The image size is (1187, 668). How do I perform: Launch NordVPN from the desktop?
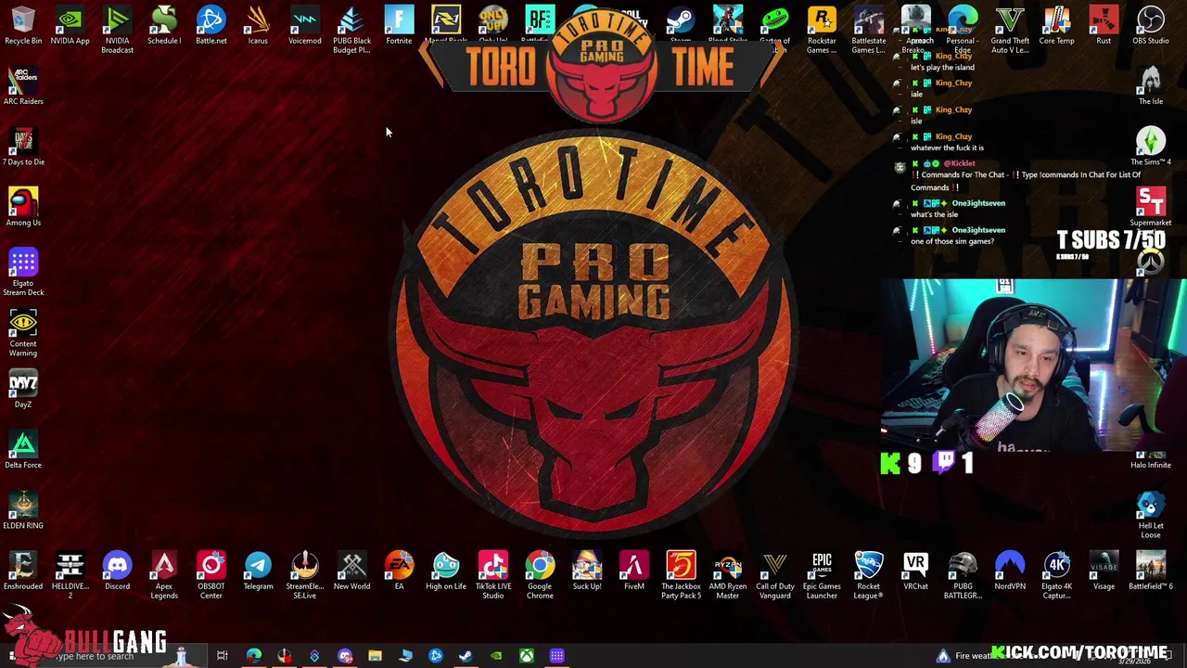[x=1010, y=571]
